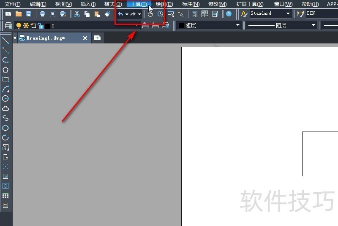Click the Table tool icon

(5, 196)
